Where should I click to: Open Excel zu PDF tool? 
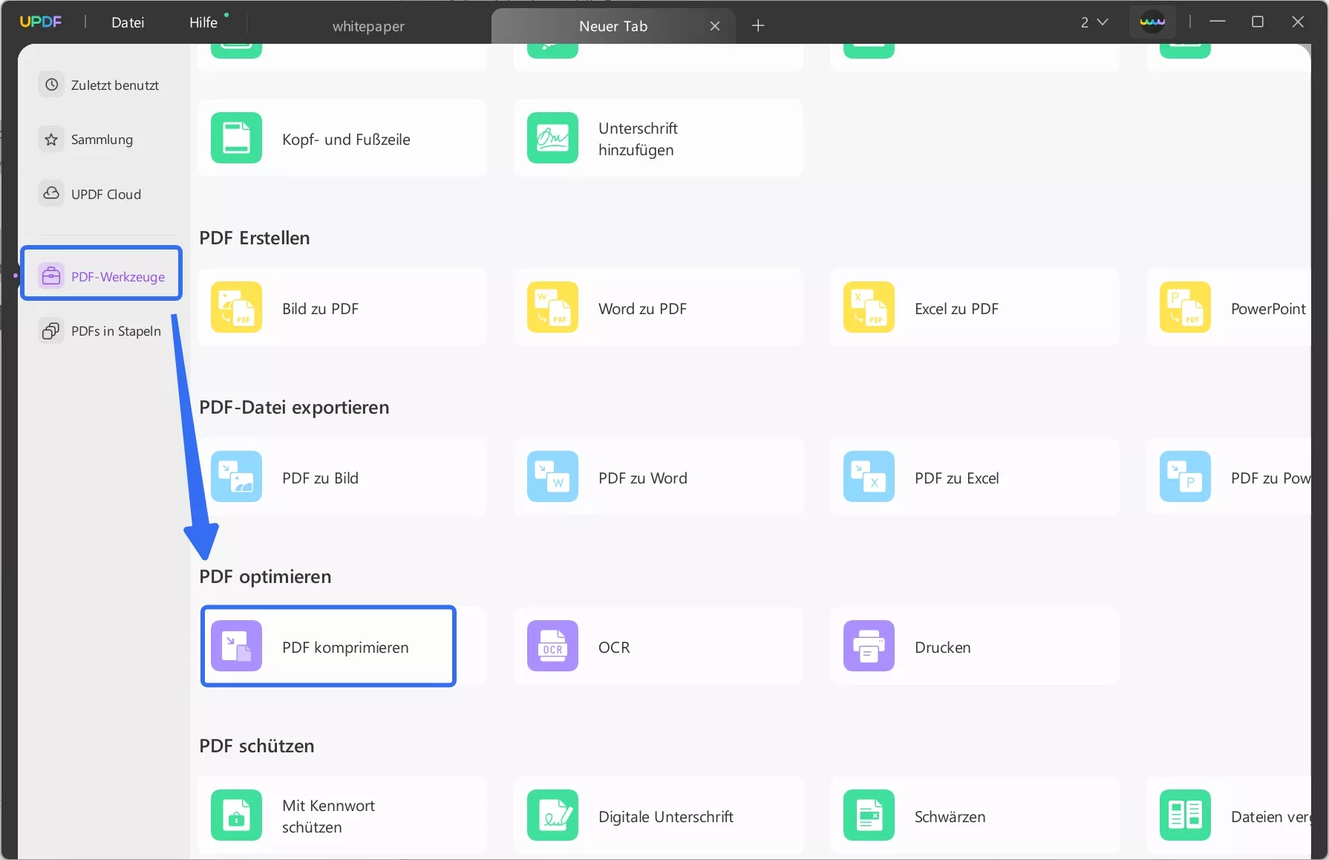(x=975, y=307)
